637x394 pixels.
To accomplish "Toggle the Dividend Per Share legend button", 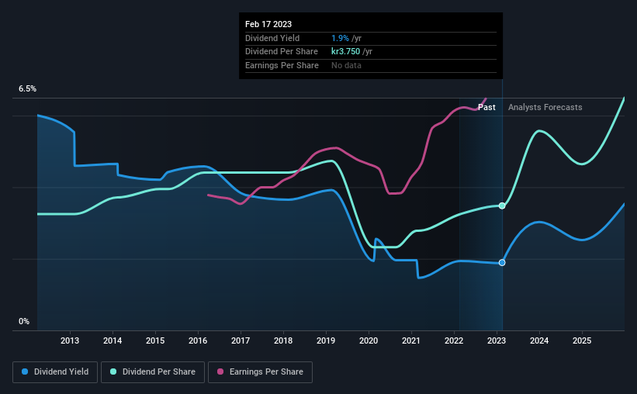I will click(x=153, y=372).
